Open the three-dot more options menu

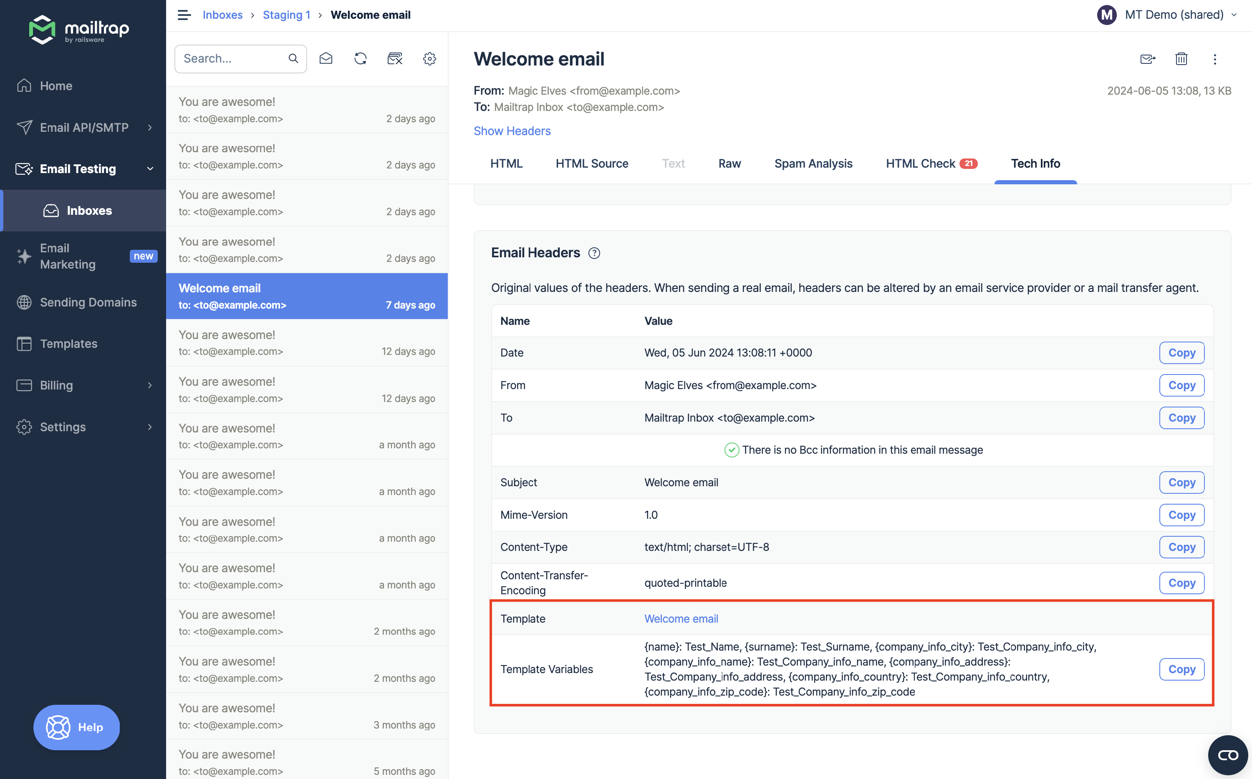(1215, 59)
